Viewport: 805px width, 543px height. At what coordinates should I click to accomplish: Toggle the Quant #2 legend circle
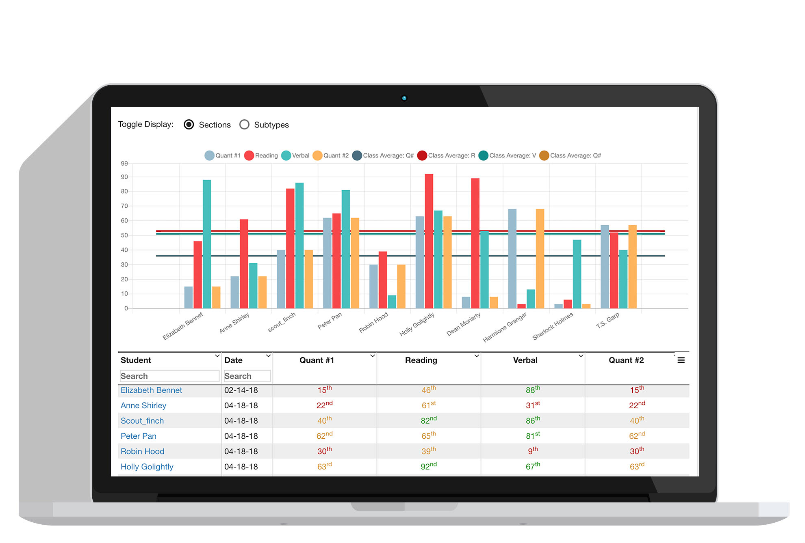pos(317,155)
